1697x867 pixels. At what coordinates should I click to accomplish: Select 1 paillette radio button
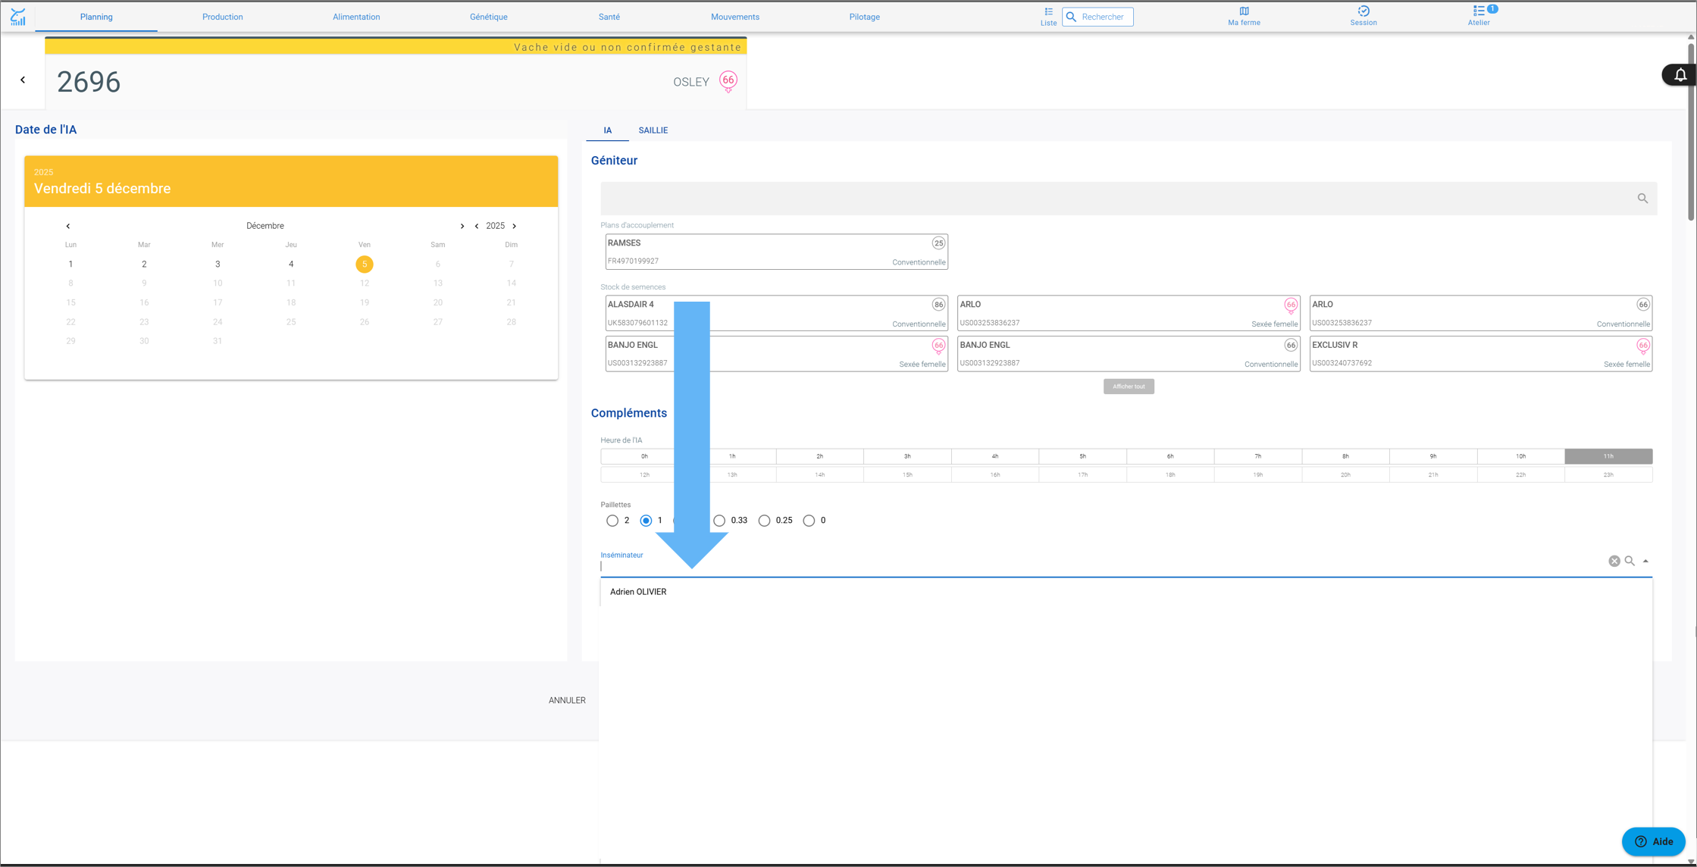coord(646,521)
